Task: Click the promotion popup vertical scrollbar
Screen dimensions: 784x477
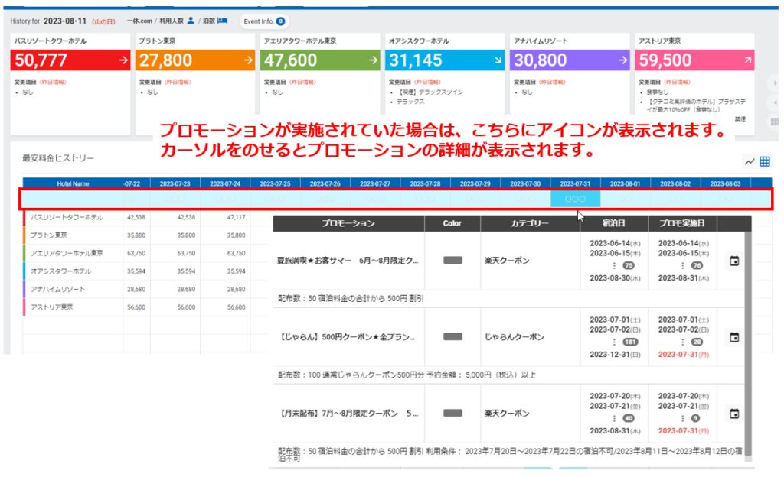Action: [x=747, y=344]
